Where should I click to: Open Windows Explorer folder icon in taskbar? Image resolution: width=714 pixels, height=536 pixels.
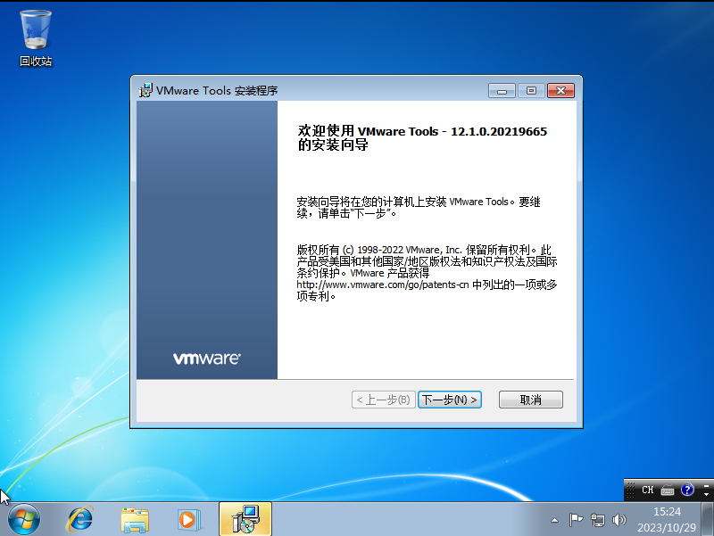135,518
